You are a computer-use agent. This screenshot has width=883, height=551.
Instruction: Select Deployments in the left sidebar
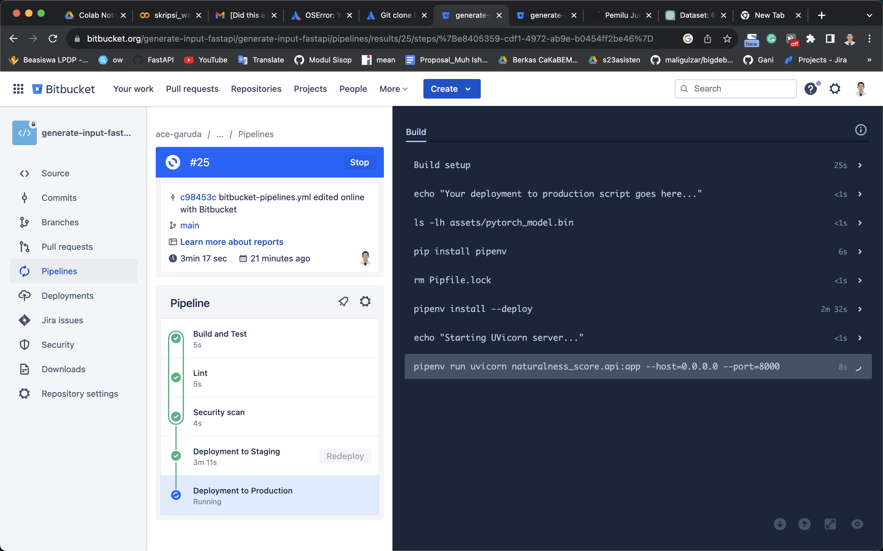tap(67, 295)
